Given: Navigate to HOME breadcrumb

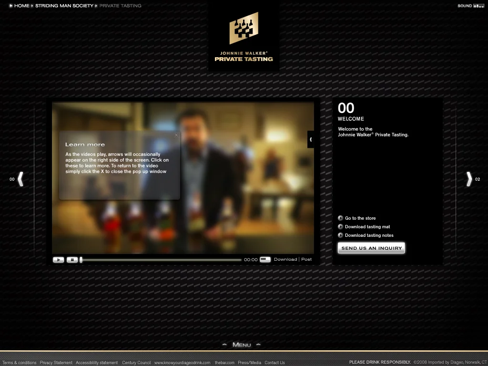Looking at the screenshot, I should tap(22, 6).
